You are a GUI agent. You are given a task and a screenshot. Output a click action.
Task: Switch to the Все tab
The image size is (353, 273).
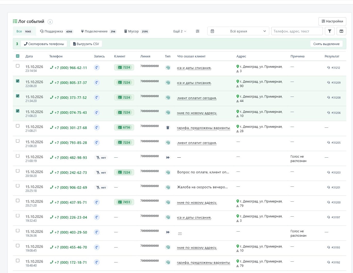(x=24, y=31)
